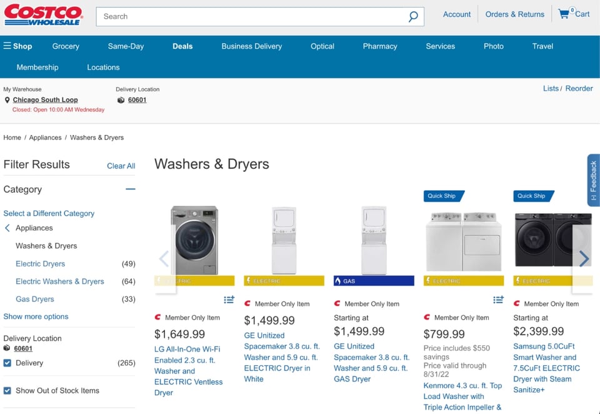Click the search magnifying glass icon
The height and width of the screenshot is (414, 600).
[413, 16]
